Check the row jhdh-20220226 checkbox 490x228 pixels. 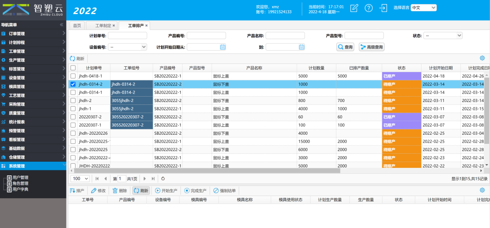point(73,133)
